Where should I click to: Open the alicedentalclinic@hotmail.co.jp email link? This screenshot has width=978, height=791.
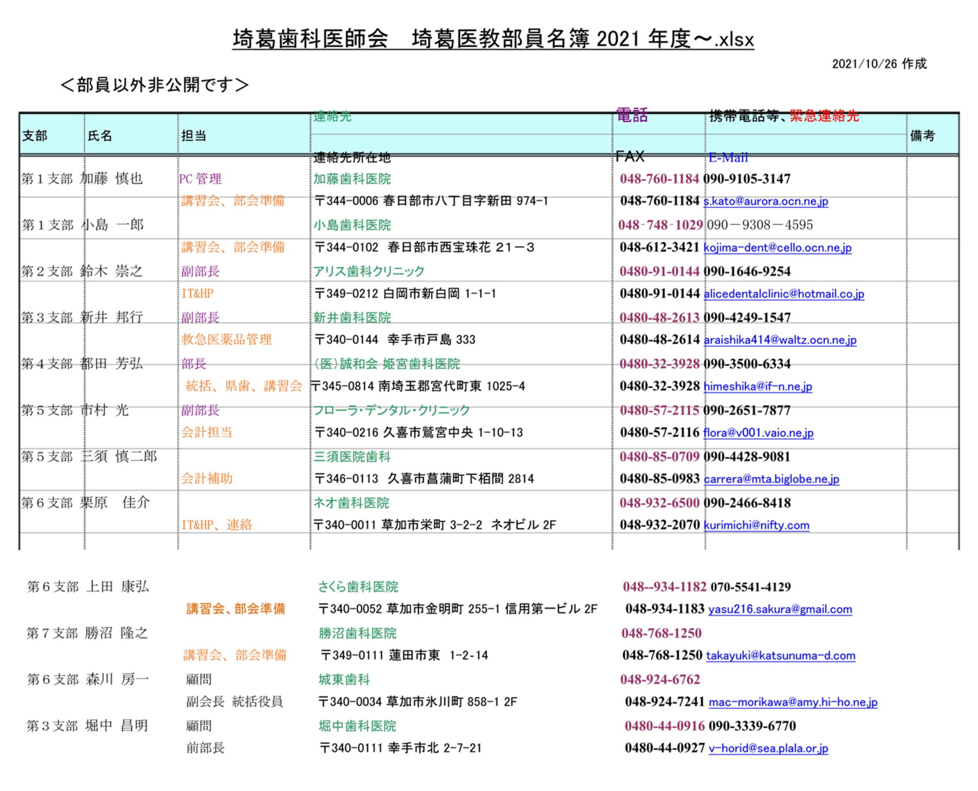(x=784, y=294)
